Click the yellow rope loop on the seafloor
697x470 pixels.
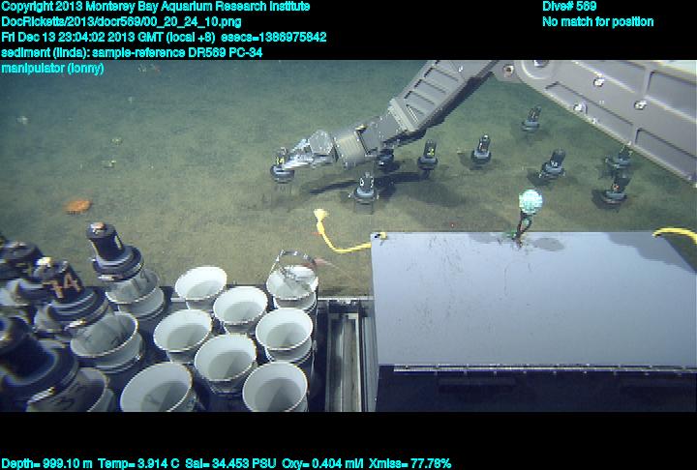point(327,233)
